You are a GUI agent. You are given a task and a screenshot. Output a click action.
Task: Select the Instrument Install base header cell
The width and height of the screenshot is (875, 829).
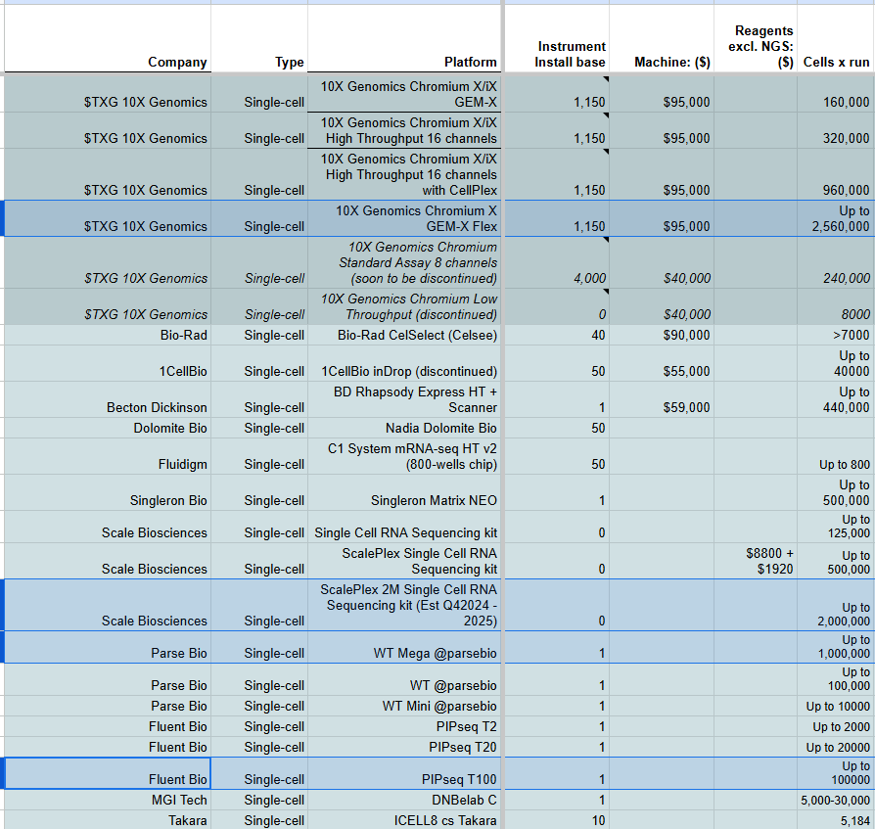(x=557, y=38)
